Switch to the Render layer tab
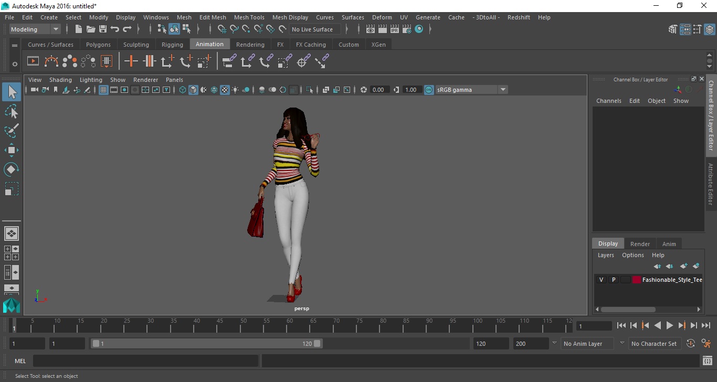Viewport: 717px width, 382px height. point(640,243)
